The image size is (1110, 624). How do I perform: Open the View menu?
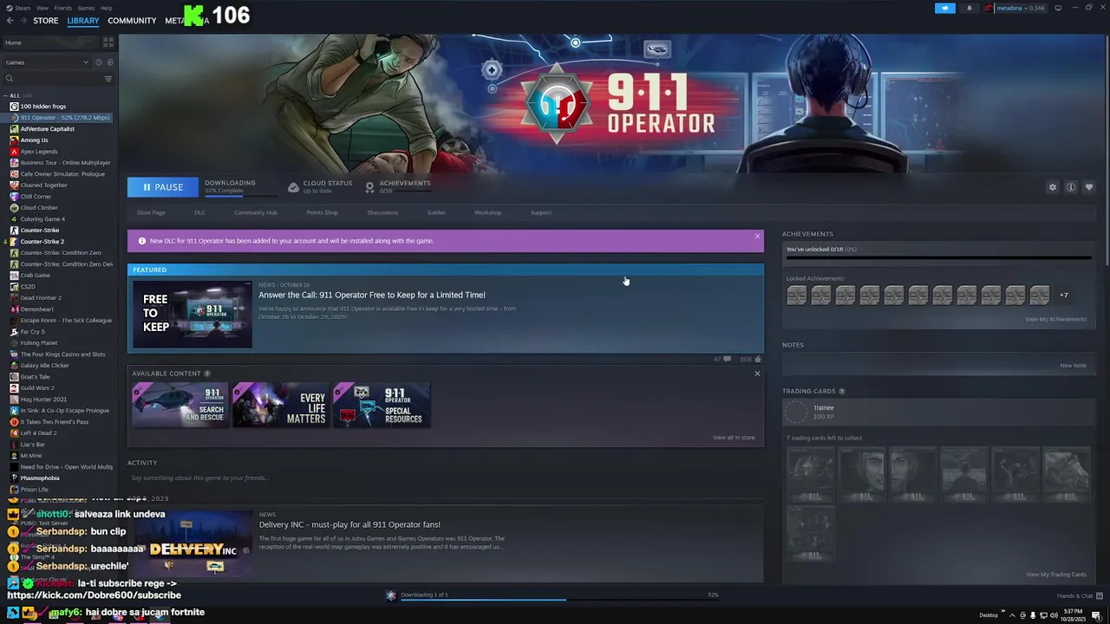(x=42, y=8)
